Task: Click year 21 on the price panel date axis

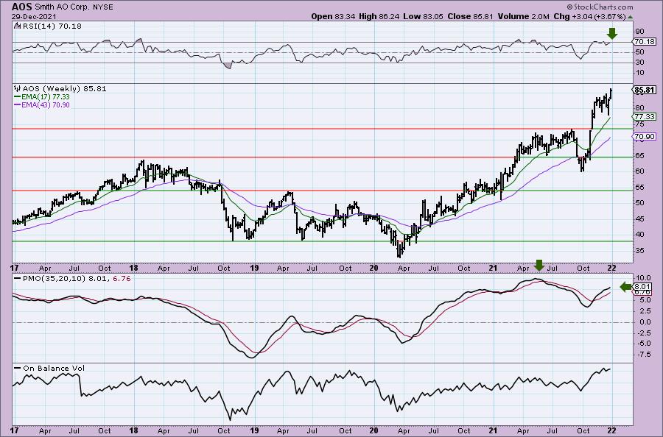Action: 493,268
